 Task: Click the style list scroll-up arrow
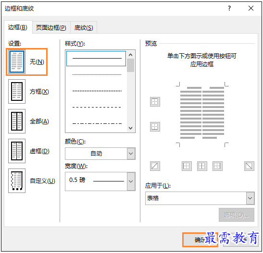[x=130, y=55]
